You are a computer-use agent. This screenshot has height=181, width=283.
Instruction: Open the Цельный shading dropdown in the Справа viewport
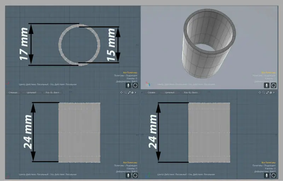(x=170, y=93)
